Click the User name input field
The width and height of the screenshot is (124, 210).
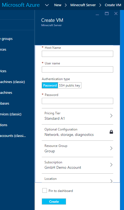tap(77, 69)
